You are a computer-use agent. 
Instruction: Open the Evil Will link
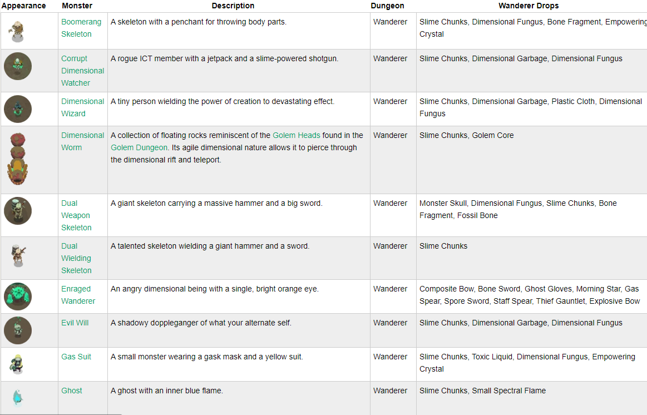75,323
